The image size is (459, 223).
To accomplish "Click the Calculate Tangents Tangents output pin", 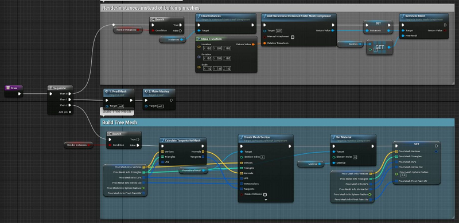I will pyautogui.click(x=203, y=157).
